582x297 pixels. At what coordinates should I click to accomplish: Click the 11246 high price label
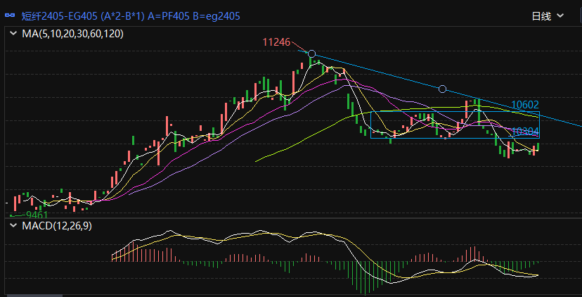pos(276,42)
